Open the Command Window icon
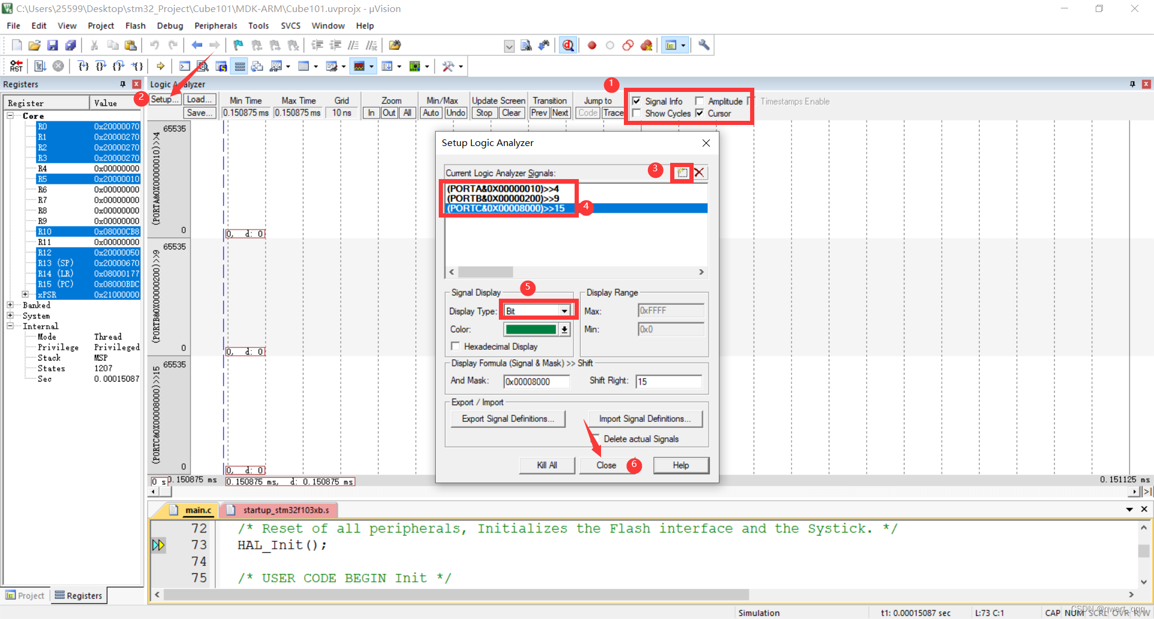The width and height of the screenshot is (1154, 619). [185, 66]
